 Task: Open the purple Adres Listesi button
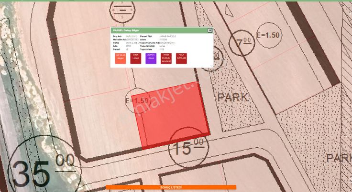pos(151,58)
